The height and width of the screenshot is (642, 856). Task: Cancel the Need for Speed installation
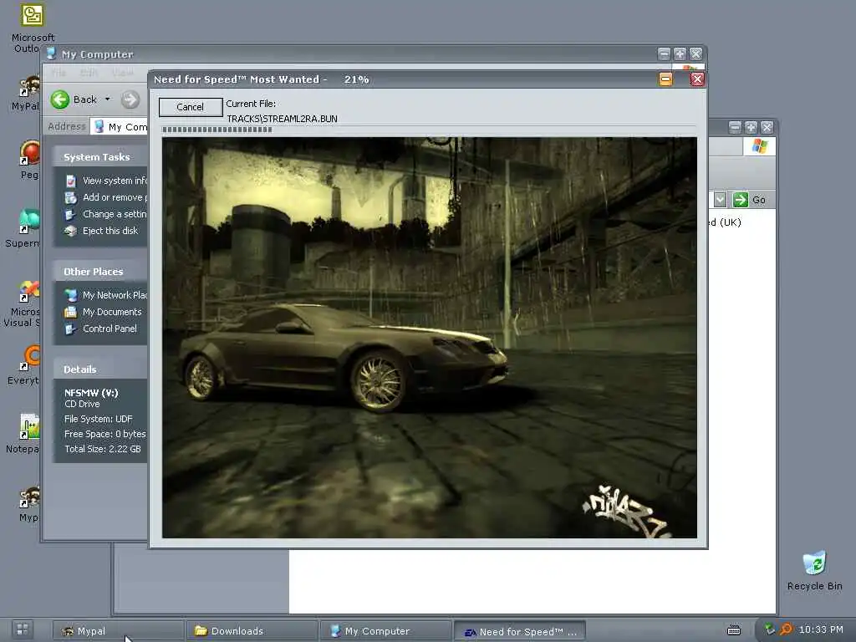pos(190,107)
